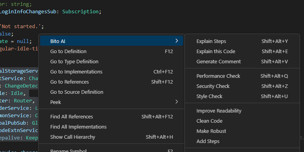
Task: Choose Find All References
Action: tap(111, 116)
